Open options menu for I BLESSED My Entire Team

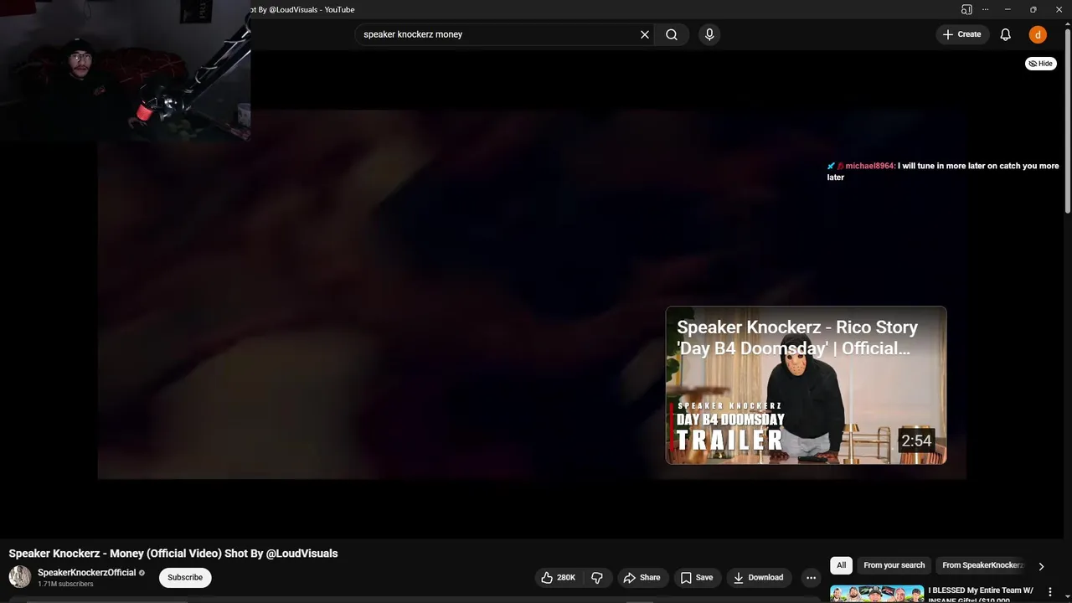click(1049, 592)
